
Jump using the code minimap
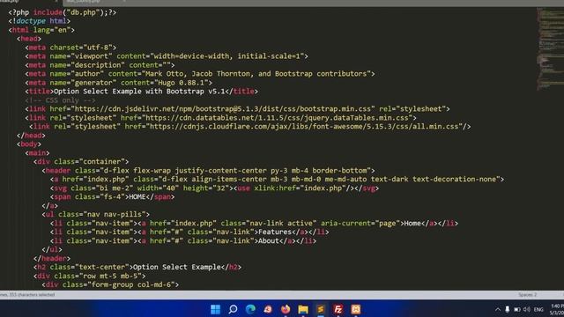550,48
